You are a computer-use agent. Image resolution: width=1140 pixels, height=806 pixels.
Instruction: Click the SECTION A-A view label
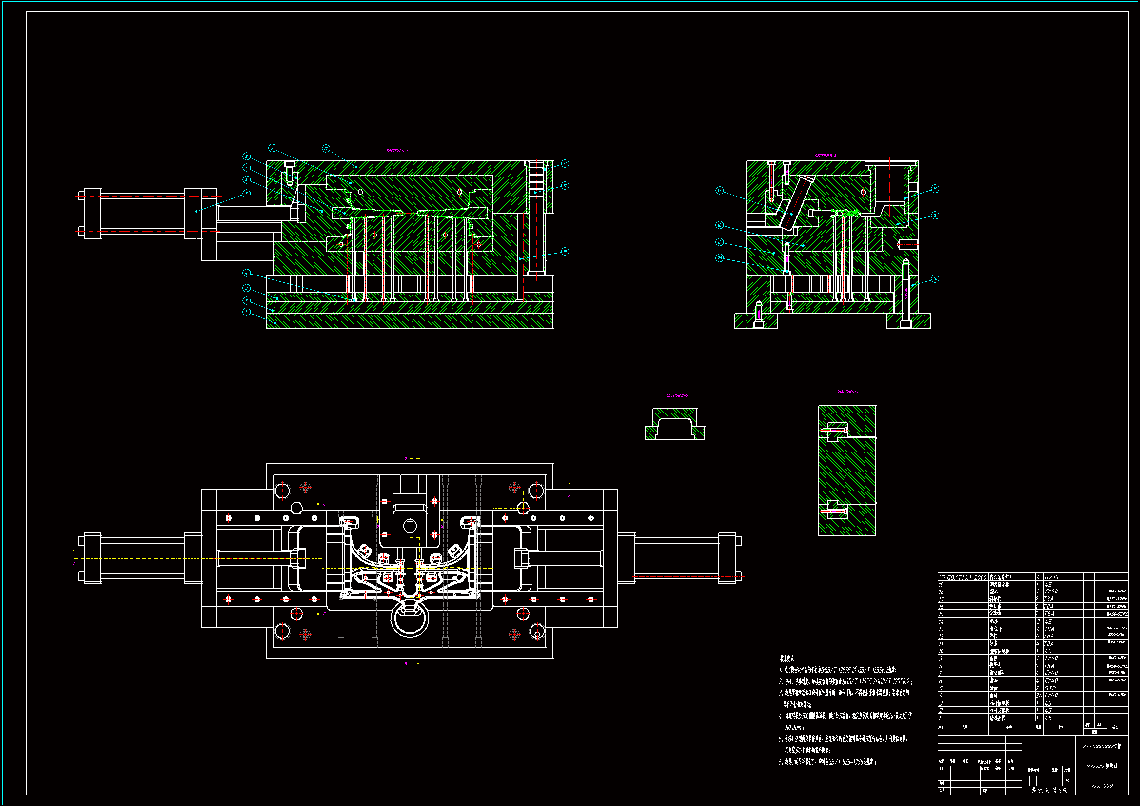click(x=397, y=151)
